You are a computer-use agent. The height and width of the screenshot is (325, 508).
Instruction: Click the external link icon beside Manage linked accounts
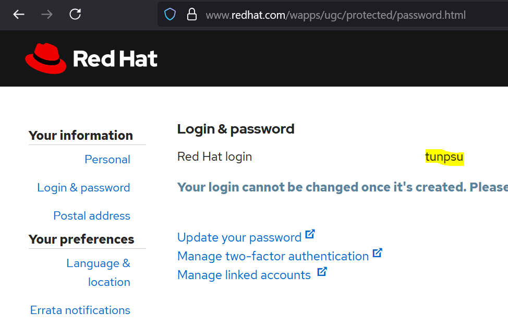pyautogui.click(x=322, y=272)
